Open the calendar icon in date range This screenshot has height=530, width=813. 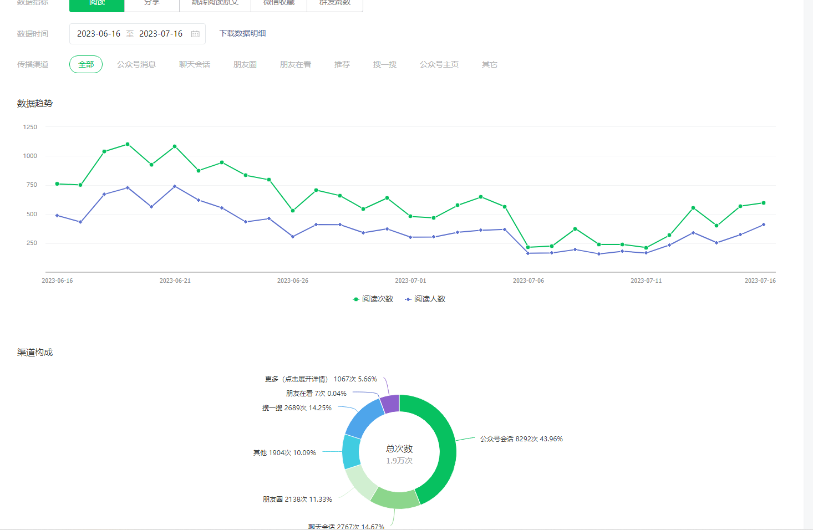[195, 34]
